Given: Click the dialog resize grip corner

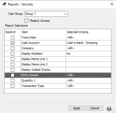Looking at the screenshot, I should coord(114,111).
